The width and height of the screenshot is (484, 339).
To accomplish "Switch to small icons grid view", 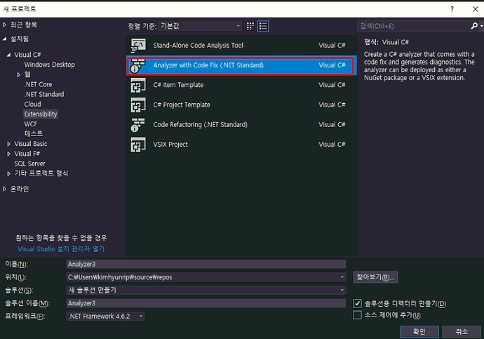I will click(x=250, y=27).
